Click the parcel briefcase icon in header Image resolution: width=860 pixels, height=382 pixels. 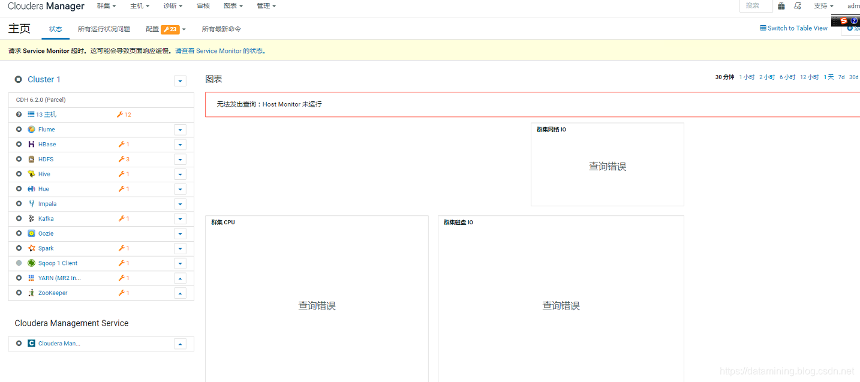pos(781,6)
